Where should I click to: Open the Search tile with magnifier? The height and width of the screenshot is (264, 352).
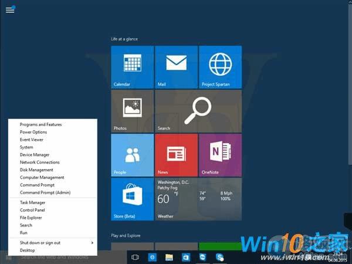point(198,111)
